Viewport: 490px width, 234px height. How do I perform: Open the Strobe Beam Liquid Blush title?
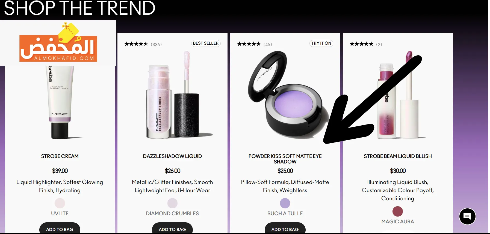click(x=398, y=156)
